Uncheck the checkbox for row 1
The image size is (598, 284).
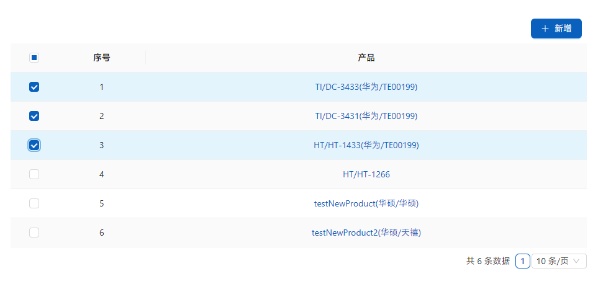coord(34,87)
